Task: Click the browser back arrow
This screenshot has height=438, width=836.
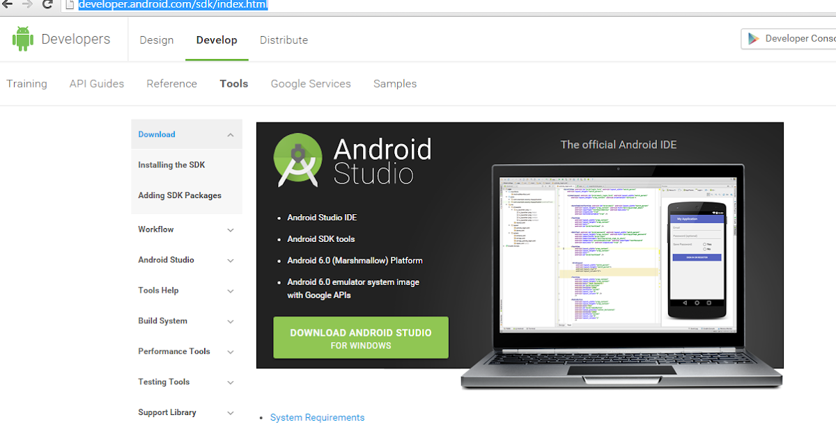Action: pos(7,6)
